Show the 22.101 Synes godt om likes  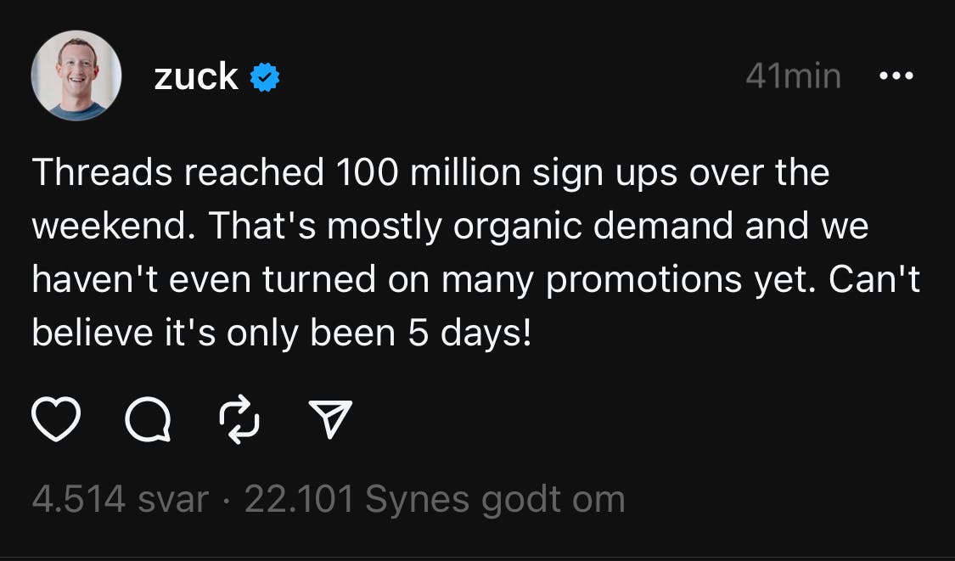click(x=434, y=499)
